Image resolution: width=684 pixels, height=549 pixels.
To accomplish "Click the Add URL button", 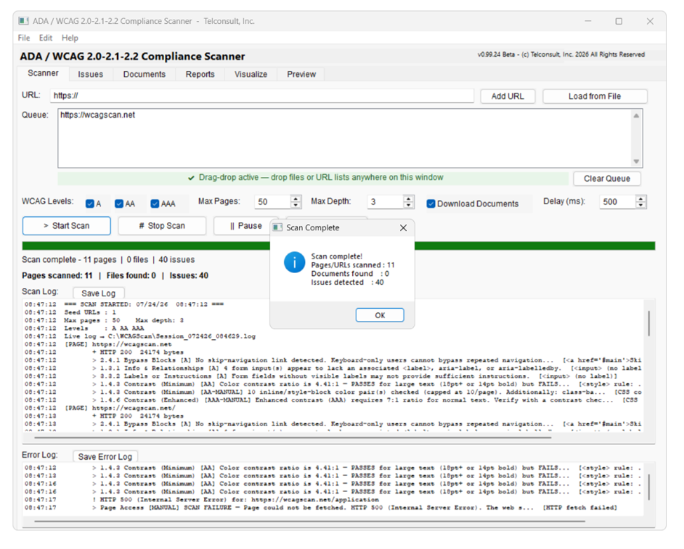I will click(x=507, y=96).
